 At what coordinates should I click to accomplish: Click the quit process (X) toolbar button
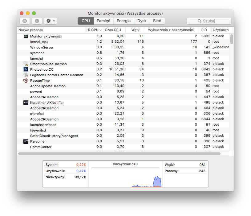[25, 21]
